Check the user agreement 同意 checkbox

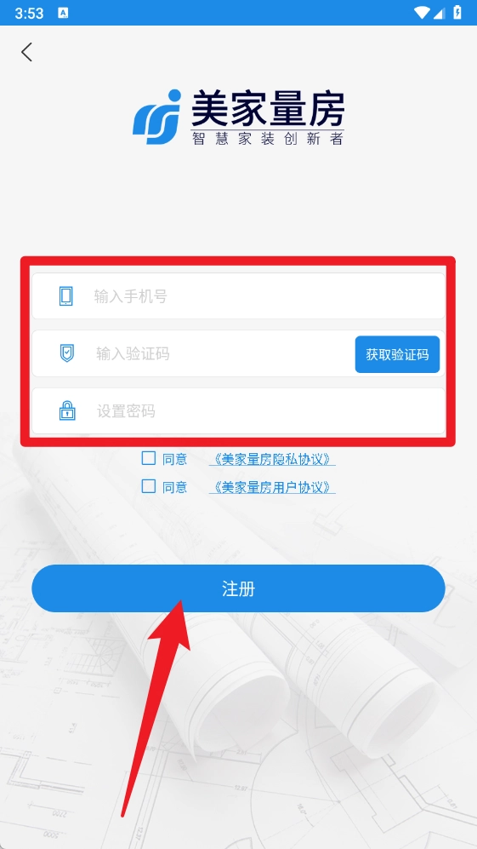[148, 485]
